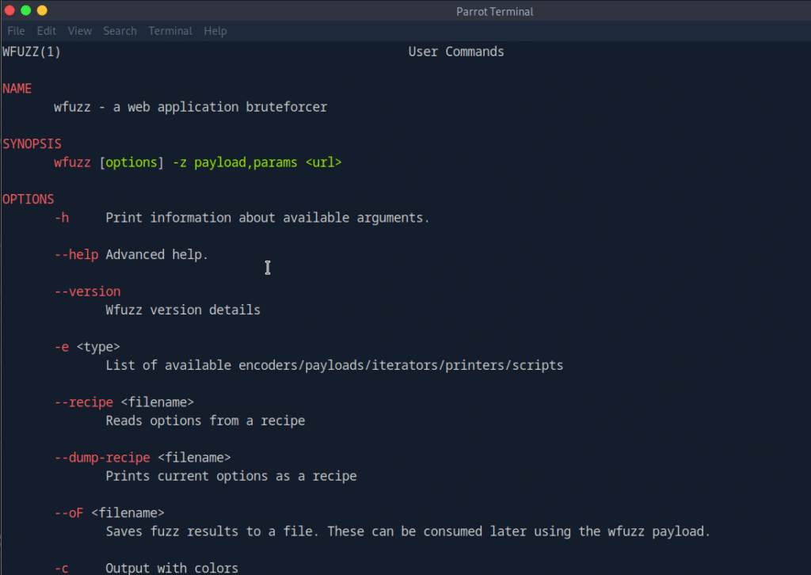The image size is (811, 575).
Task: Click the WFUZZ(1) man page header
Action: coord(32,51)
